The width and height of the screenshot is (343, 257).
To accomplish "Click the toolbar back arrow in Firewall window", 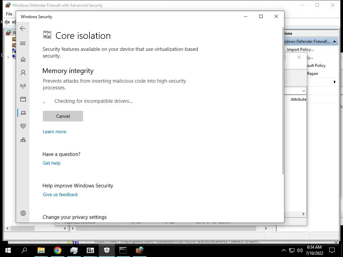I will [x=7, y=22].
